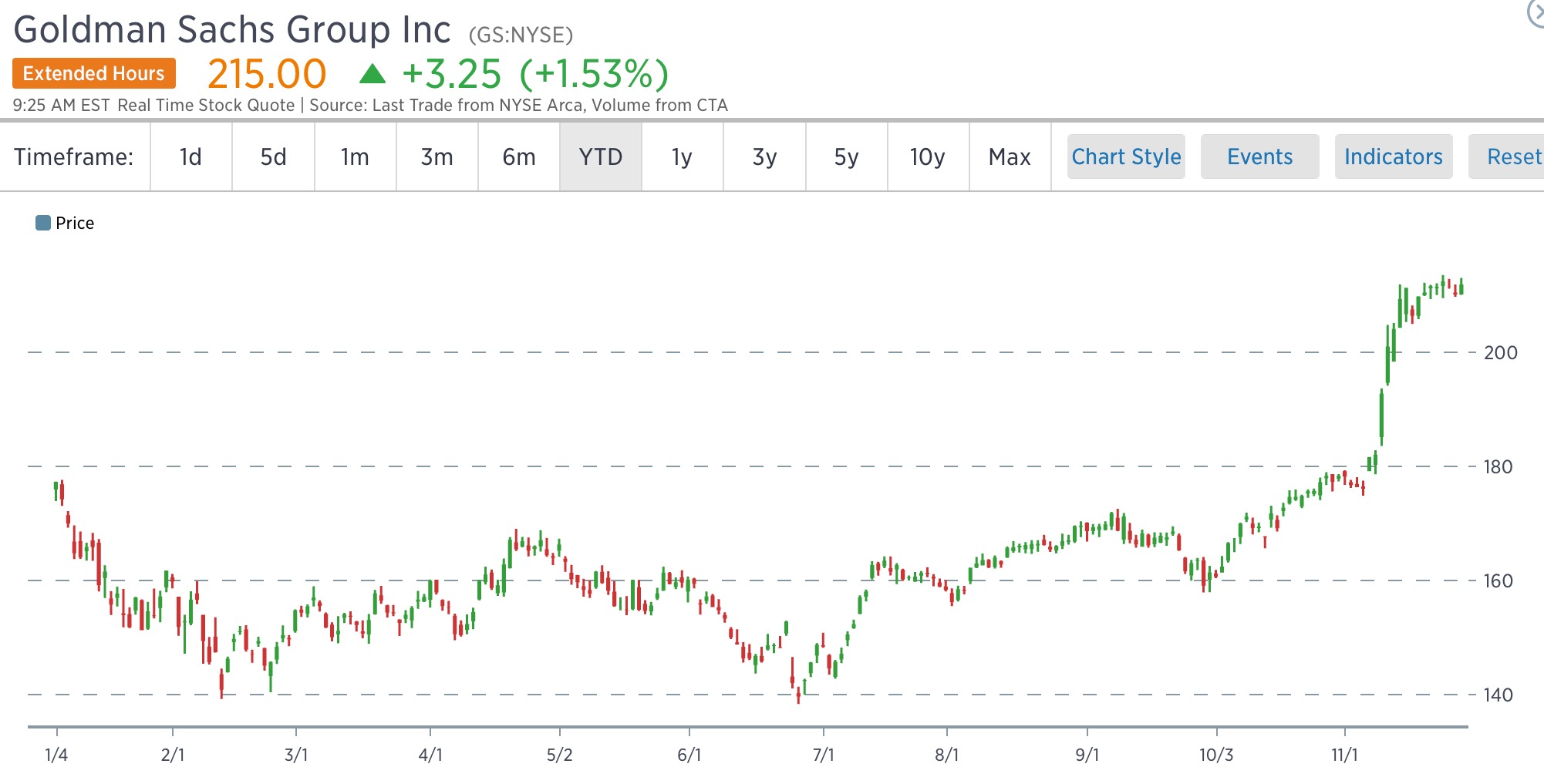Click the 2/1 date axis label
1544x784 pixels.
(x=173, y=755)
